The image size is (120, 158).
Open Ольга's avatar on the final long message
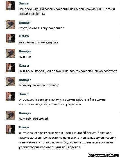point(10,129)
